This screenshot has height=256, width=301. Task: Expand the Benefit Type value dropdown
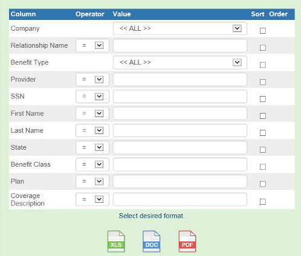pos(180,62)
